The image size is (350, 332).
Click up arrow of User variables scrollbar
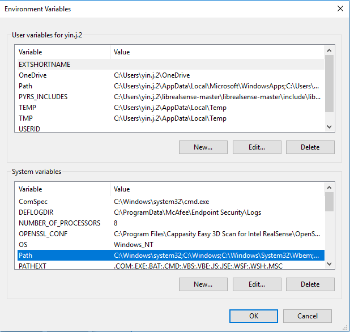(329, 50)
